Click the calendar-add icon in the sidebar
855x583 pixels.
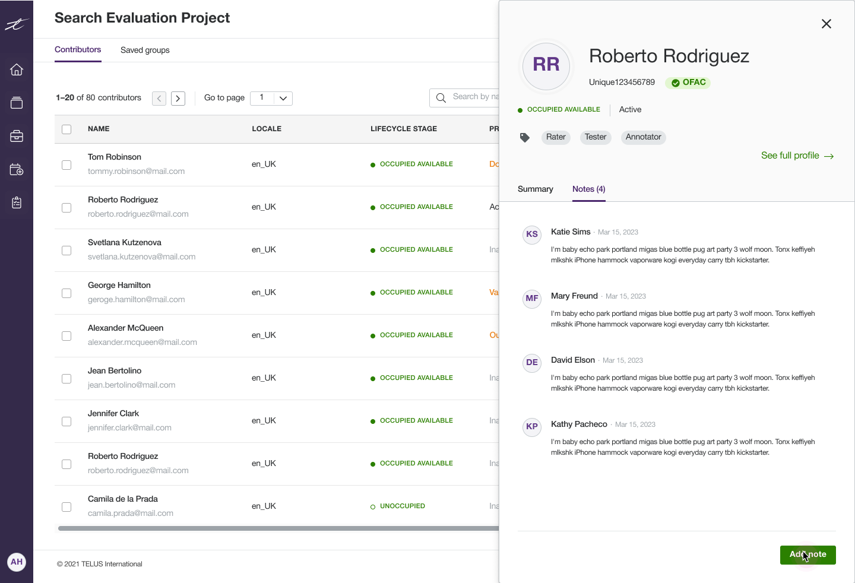pos(17,169)
